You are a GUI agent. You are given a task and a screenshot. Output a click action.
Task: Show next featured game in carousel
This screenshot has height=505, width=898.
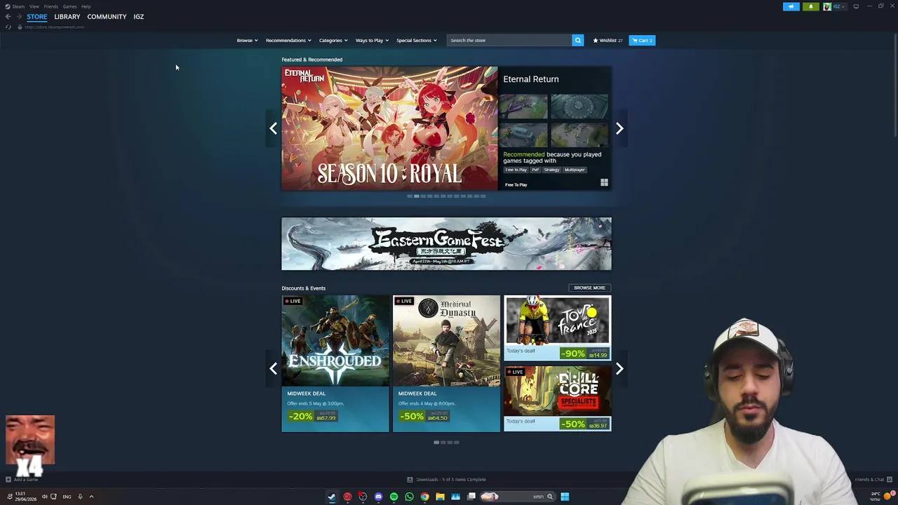(x=619, y=128)
